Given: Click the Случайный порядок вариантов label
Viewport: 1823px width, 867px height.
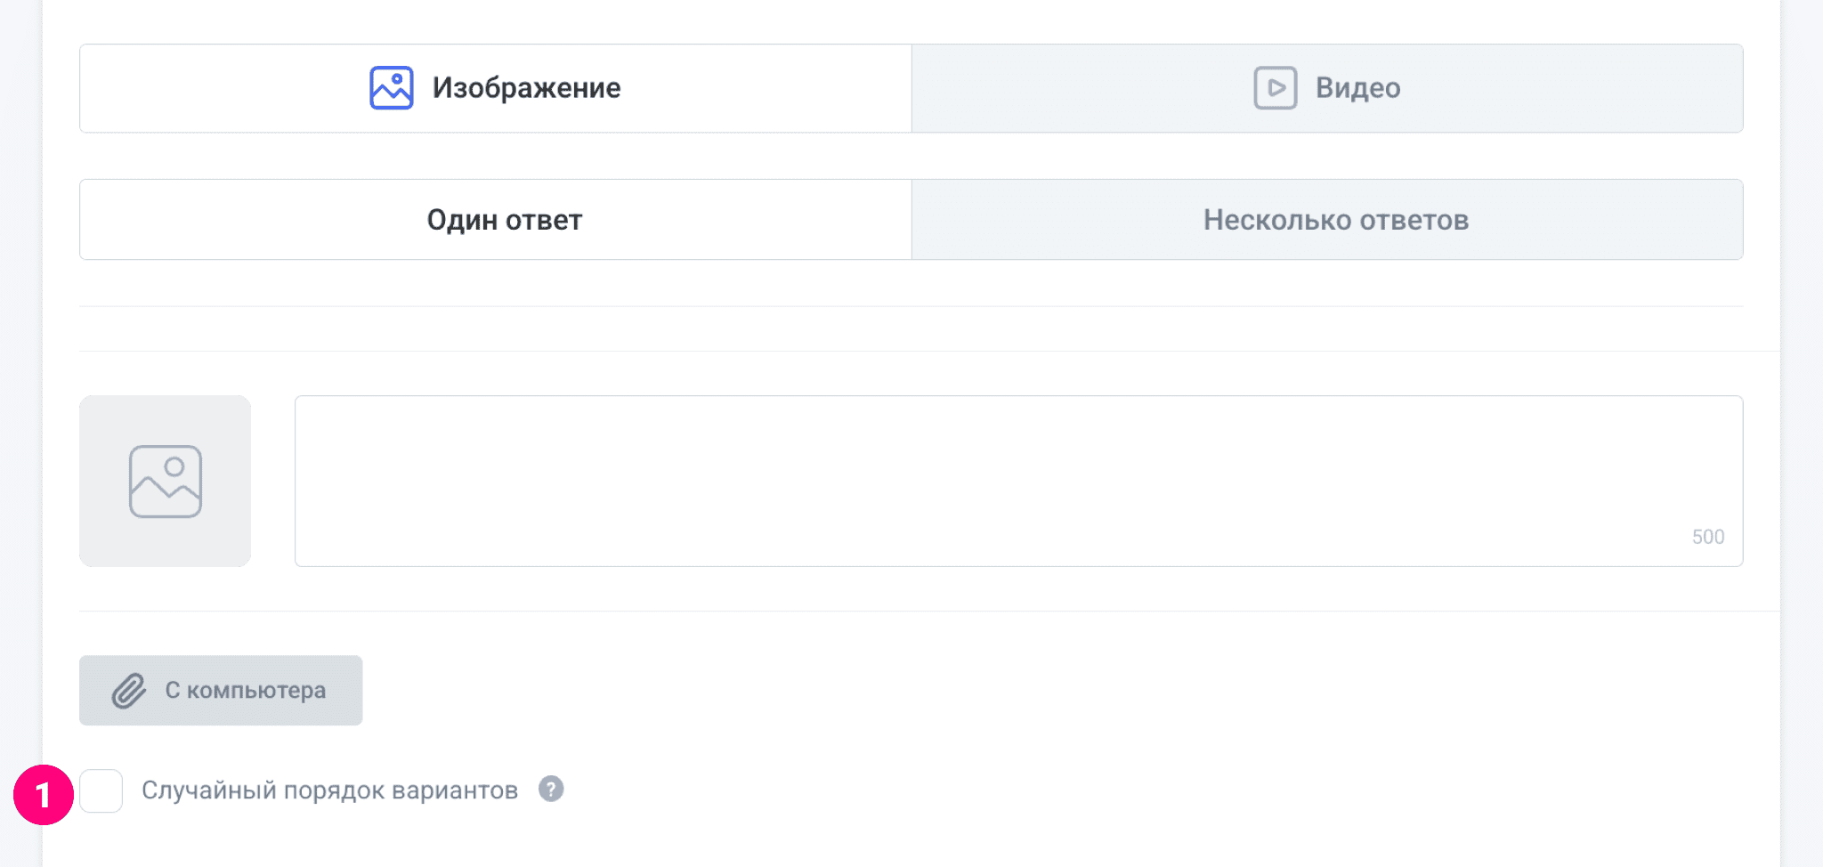Looking at the screenshot, I should pos(329,790).
